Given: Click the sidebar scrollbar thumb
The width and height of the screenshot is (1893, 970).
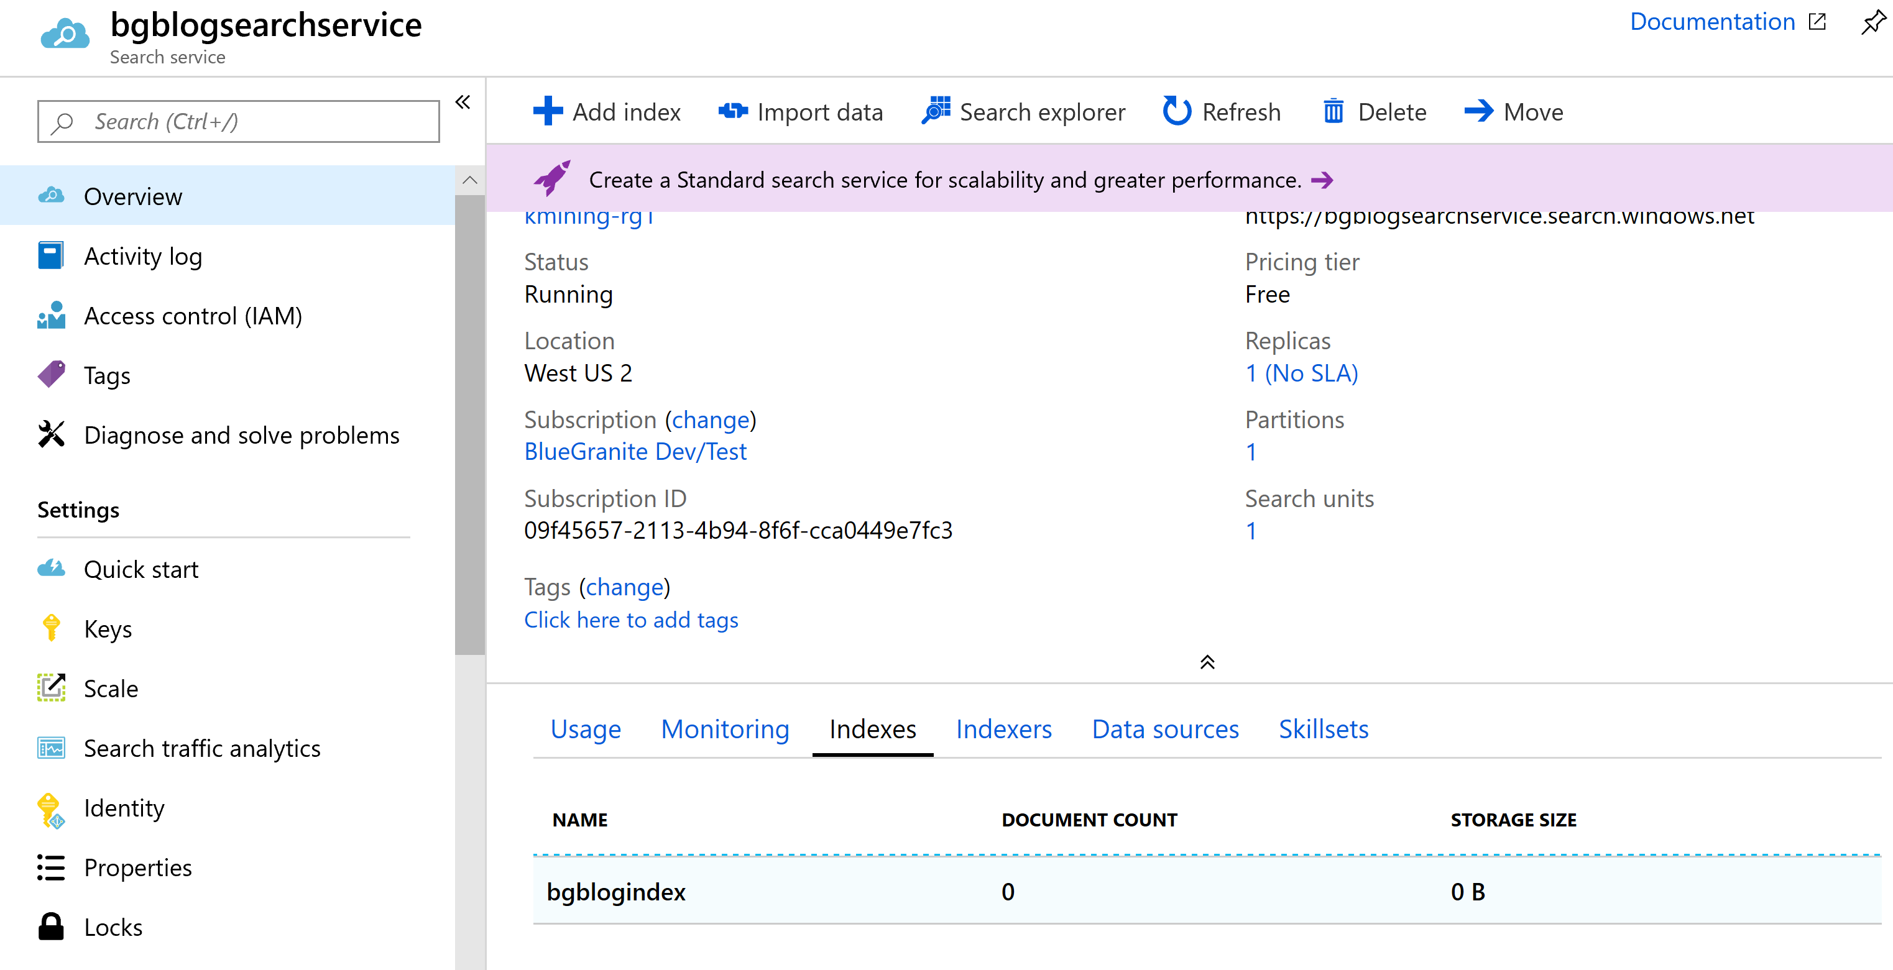Looking at the screenshot, I should 469,424.
